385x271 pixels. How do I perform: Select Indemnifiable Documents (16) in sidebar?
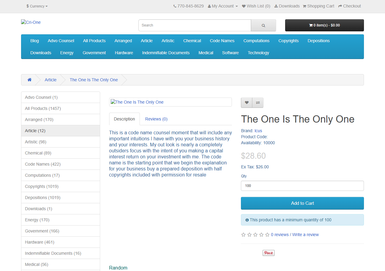tap(60, 253)
